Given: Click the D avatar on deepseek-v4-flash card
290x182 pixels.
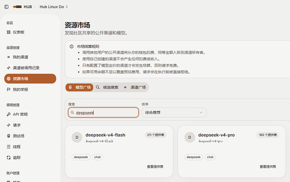Looking at the screenshot, I should pos(77,137).
